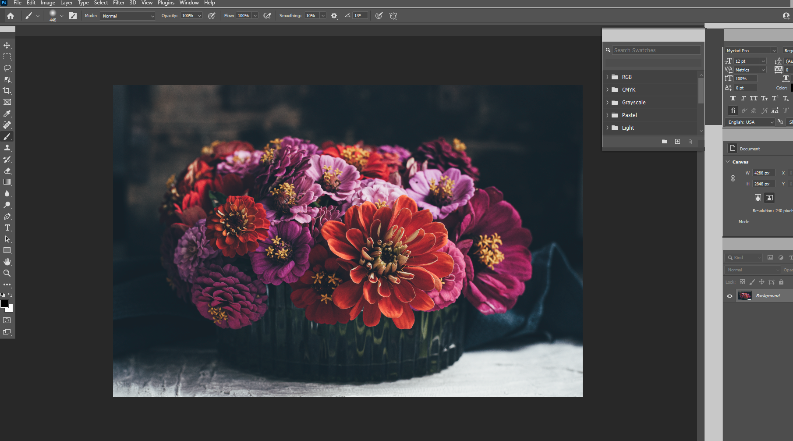This screenshot has width=793, height=441.
Task: Select the Eraser tool
Action: (7, 171)
